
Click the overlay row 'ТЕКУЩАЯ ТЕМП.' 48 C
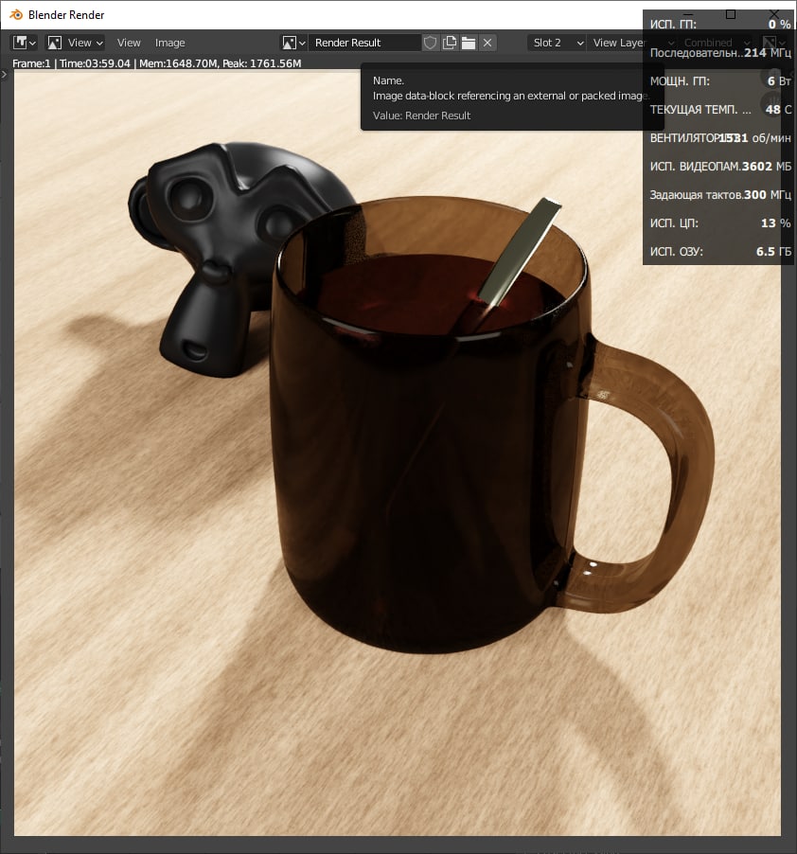point(719,110)
